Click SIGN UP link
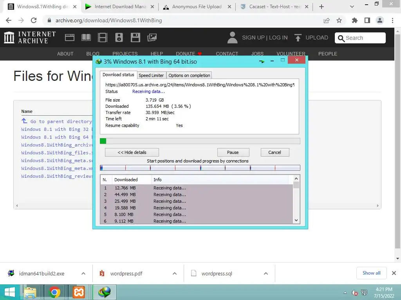Screen dimensions: 401x300 tap(253, 37)
